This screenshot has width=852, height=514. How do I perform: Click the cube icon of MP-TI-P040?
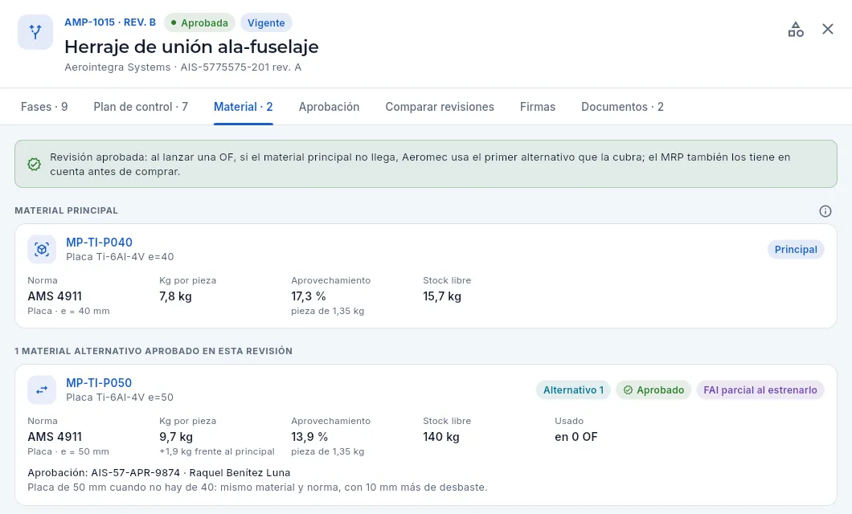42,249
